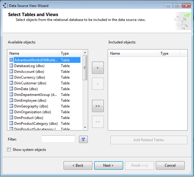Click Name header in Included objects list
The image size is (194, 177).
[x=133, y=53]
